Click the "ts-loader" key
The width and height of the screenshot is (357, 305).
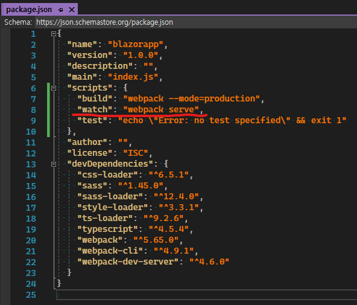[105, 219]
